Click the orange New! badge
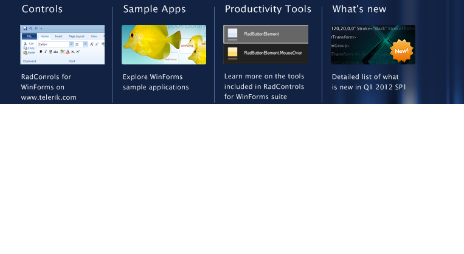 (x=401, y=50)
